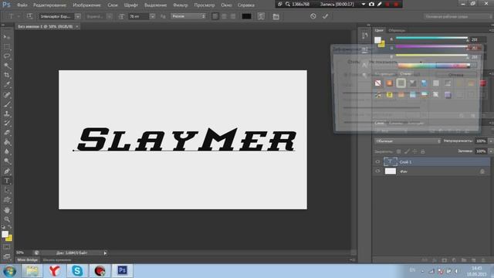Toggle lock layer position
This screenshot has height=278, width=494.
coord(414,151)
